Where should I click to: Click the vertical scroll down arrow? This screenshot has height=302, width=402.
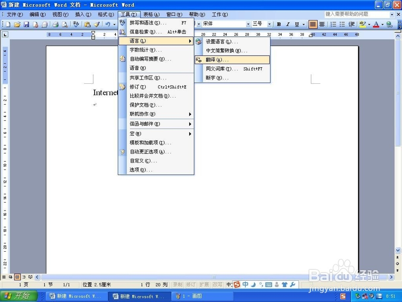pyautogui.click(x=398, y=250)
